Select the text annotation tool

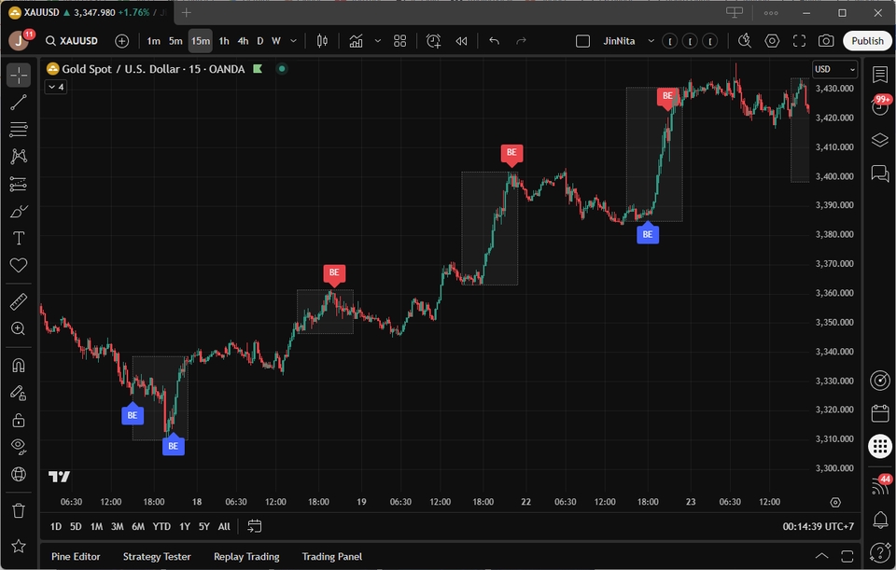(19, 238)
